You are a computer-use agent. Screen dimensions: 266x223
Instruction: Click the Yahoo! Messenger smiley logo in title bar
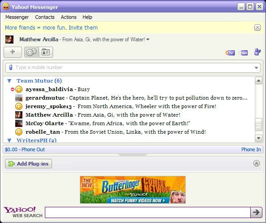pos(6,7)
